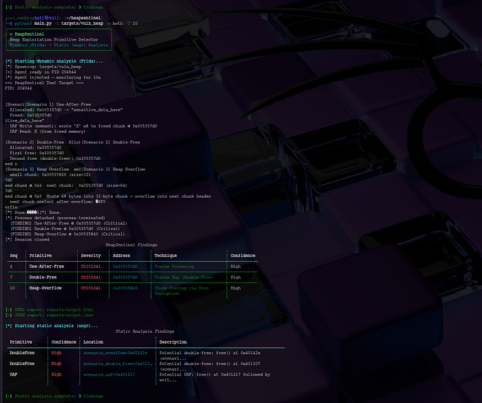
Task: Click address '0x30535840' in findings table
Action: coord(125,288)
